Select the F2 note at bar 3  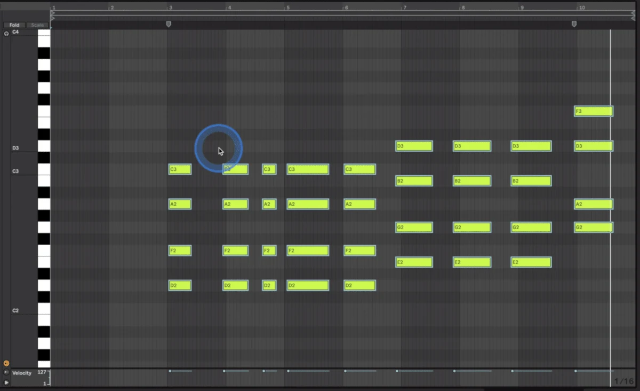pyautogui.click(x=180, y=251)
